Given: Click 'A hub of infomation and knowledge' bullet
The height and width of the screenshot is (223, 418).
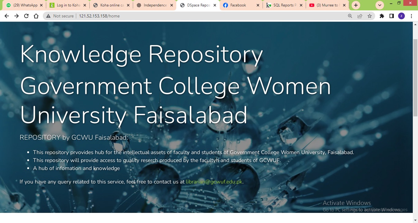Looking at the screenshot, I should pyautogui.click(x=77, y=168).
